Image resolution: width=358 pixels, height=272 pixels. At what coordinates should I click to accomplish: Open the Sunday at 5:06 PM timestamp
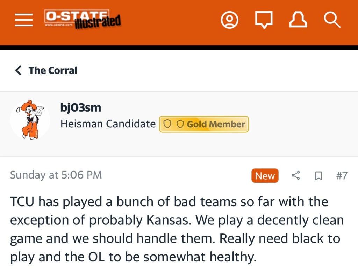tap(56, 175)
